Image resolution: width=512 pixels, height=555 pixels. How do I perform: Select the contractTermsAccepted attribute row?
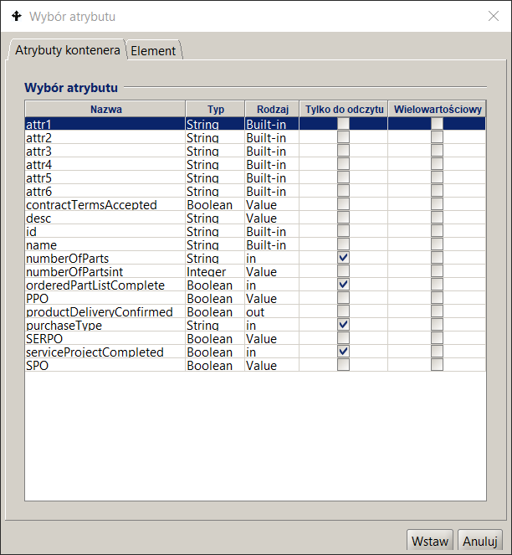pos(92,204)
